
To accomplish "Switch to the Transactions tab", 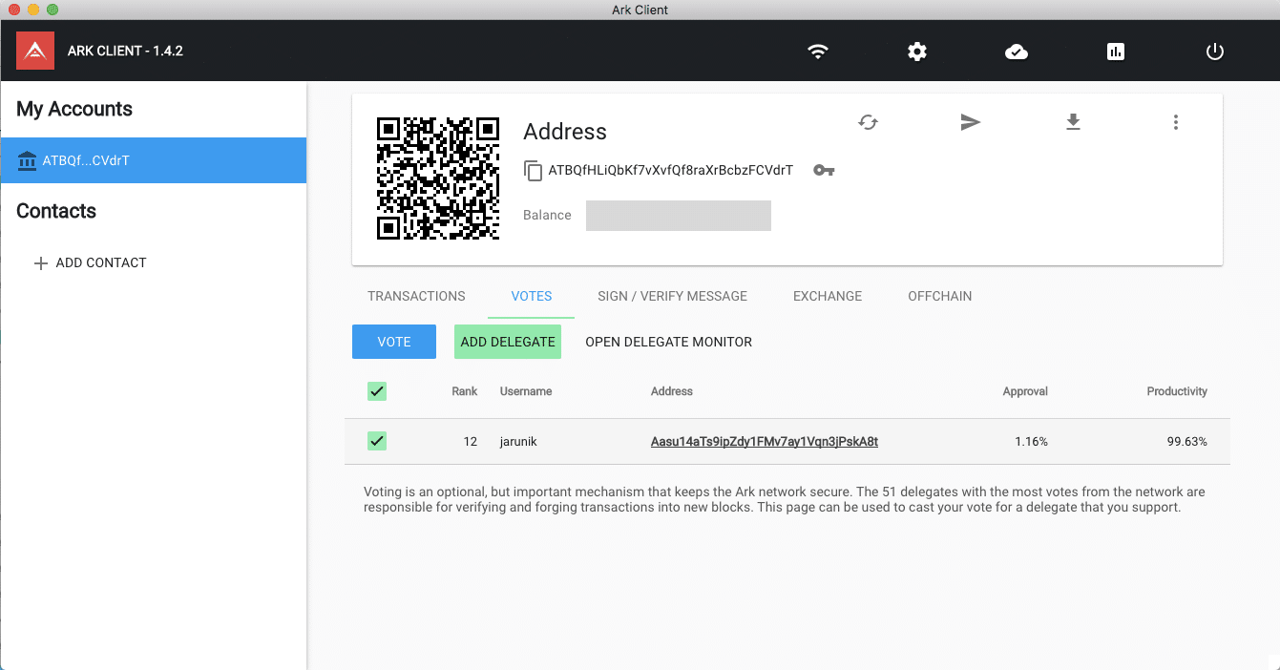I will [x=416, y=296].
